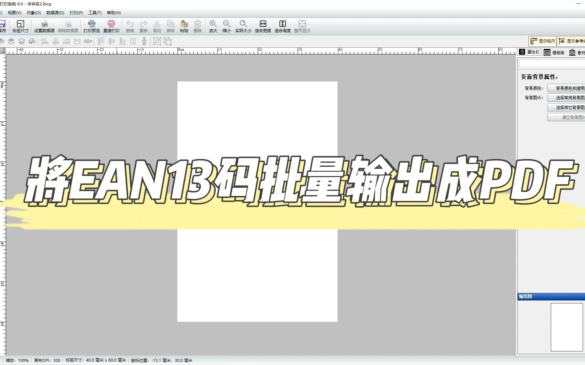The width and height of the screenshot is (585, 365).
Task: Click the send to bottom layer icon
Action: click(x=32, y=41)
